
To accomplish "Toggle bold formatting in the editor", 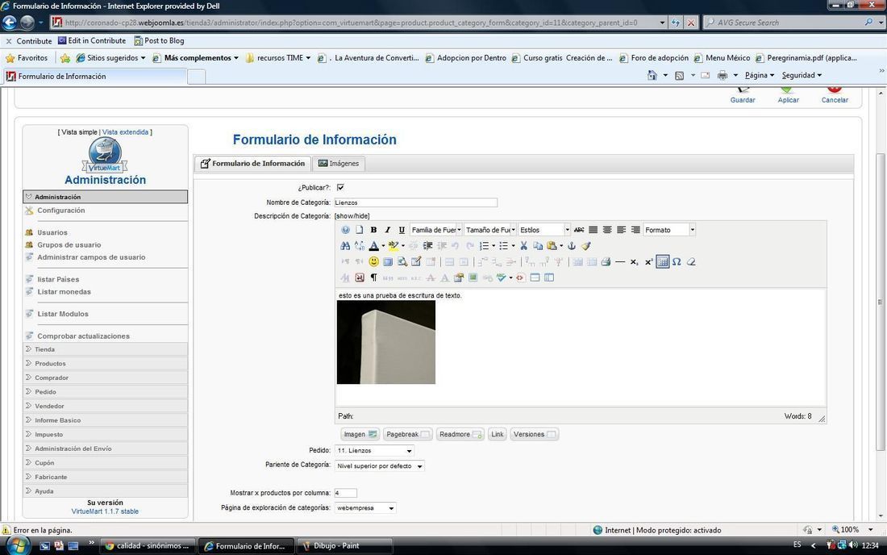I will pos(373,230).
